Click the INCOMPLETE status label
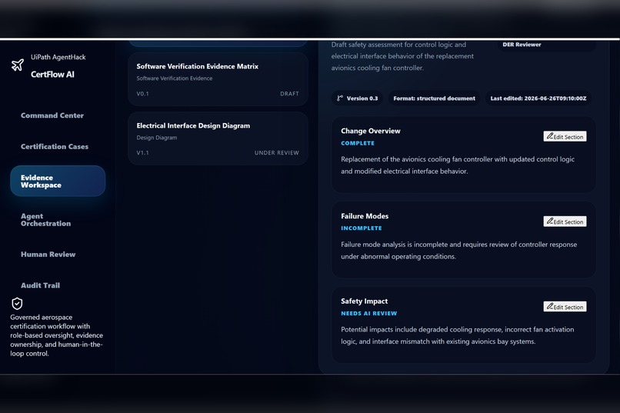This screenshot has height=413, width=620. pyautogui.click(x=362, y=228)
